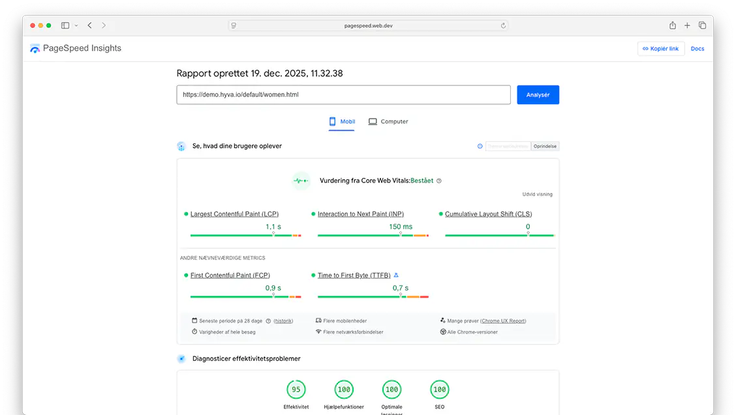Screen dimensions: 736x415
Task: Click the browser back arrow
Action: tap(89, 25)
